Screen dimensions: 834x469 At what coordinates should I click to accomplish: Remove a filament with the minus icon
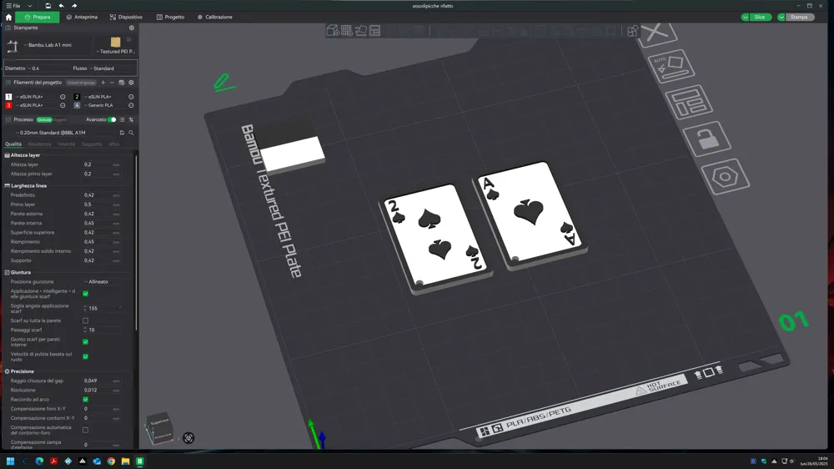click(x=112, y=83)
